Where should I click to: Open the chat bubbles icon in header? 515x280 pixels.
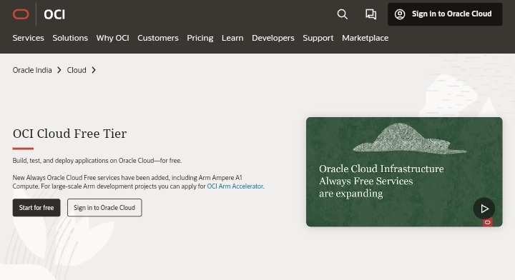point(371,14)
